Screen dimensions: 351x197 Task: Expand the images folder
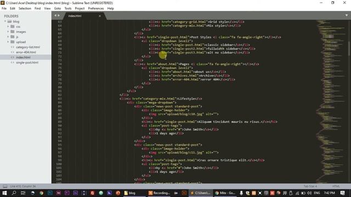tap(8, 32)
